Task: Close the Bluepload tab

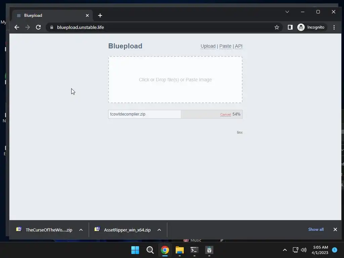Action: [87, 15]
